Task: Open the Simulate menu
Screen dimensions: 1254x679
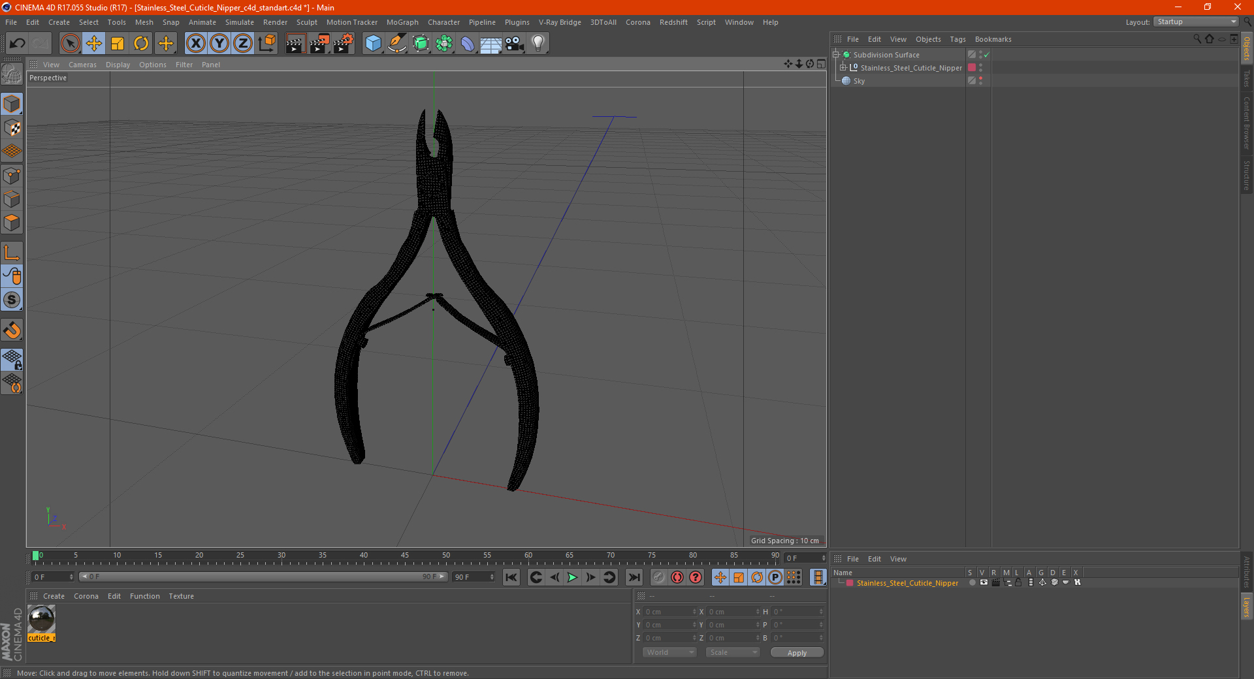Action: tap(240, 22)
